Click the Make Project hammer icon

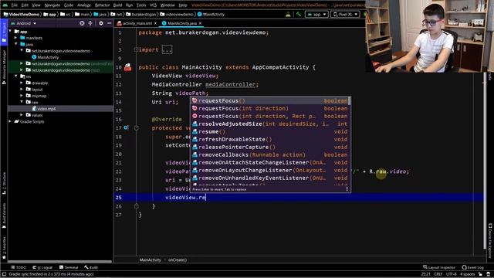pos(299,14)
